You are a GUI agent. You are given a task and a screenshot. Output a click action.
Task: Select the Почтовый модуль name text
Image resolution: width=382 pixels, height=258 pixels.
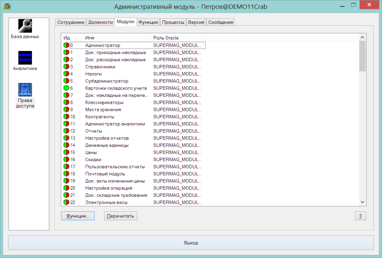pyautogui.click(x=105, y=174)
